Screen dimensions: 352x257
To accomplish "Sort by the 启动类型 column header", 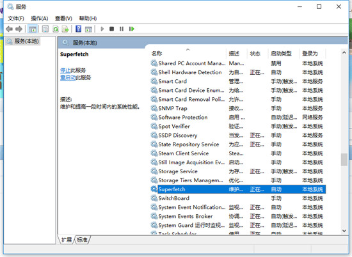I will coord(281,53).
